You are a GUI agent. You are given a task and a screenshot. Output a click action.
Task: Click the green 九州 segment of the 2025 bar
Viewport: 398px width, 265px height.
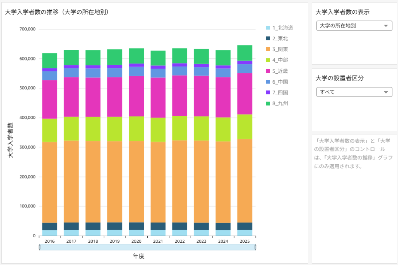[245, 53]
